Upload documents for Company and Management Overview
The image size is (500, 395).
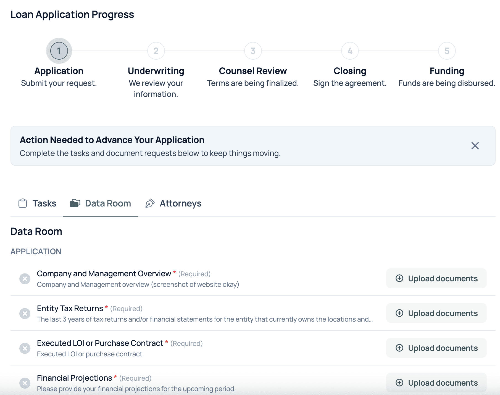pos(436,278)
